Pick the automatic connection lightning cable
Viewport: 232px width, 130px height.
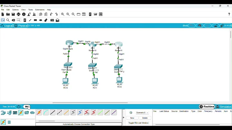click(x=39, y=113)
